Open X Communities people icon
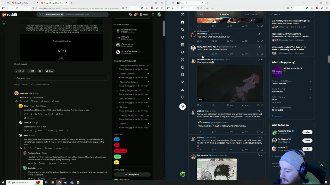Image resolution: width=330 pixels, height=185 pixels. point(183,82)
